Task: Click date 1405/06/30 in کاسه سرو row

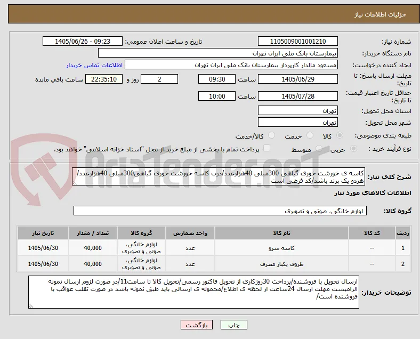Action: coord(43,248)
